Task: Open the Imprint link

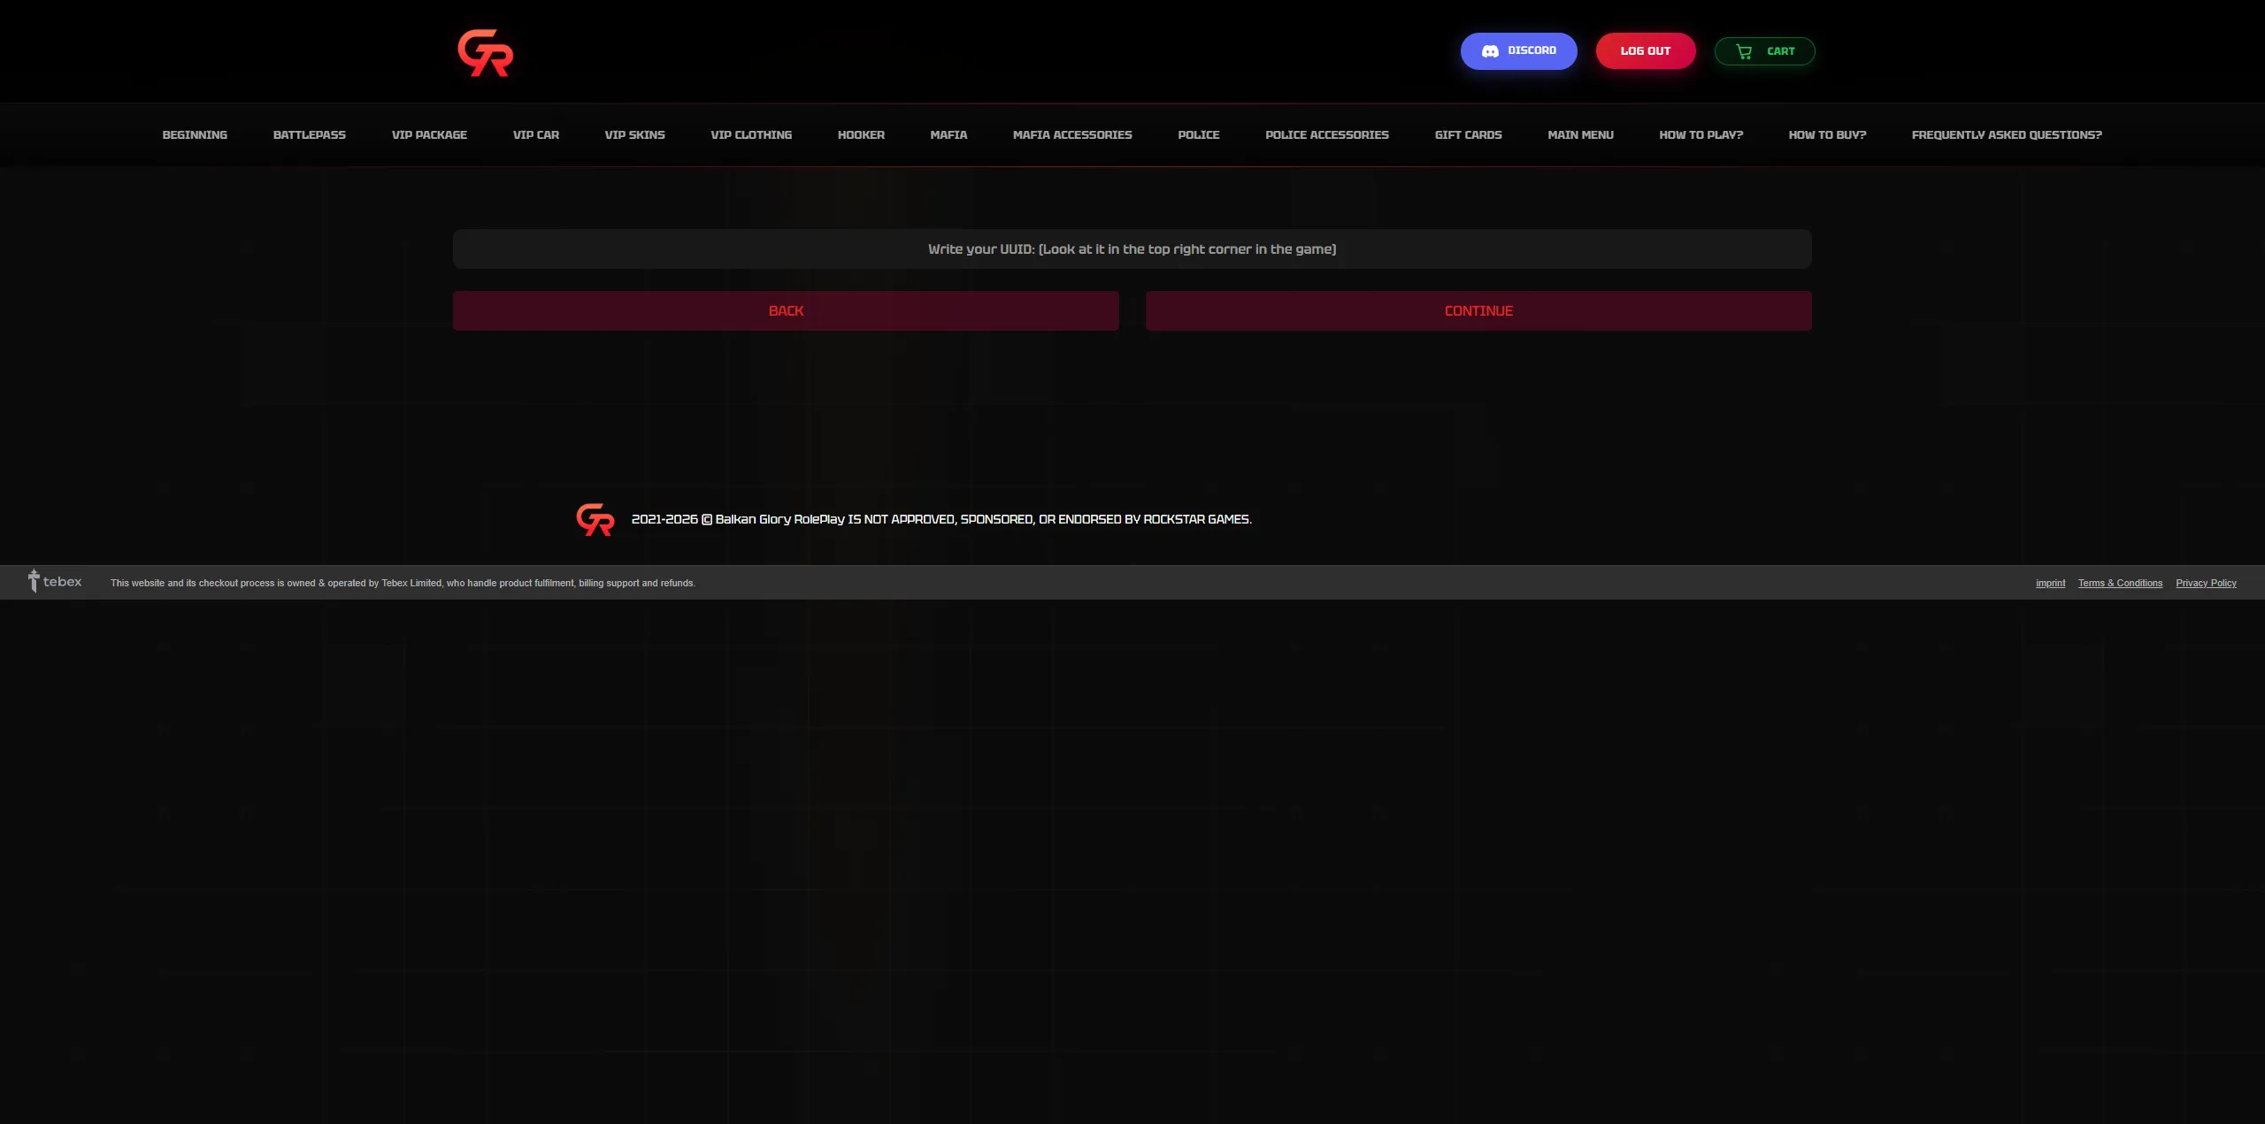Action: [2050, 583]
